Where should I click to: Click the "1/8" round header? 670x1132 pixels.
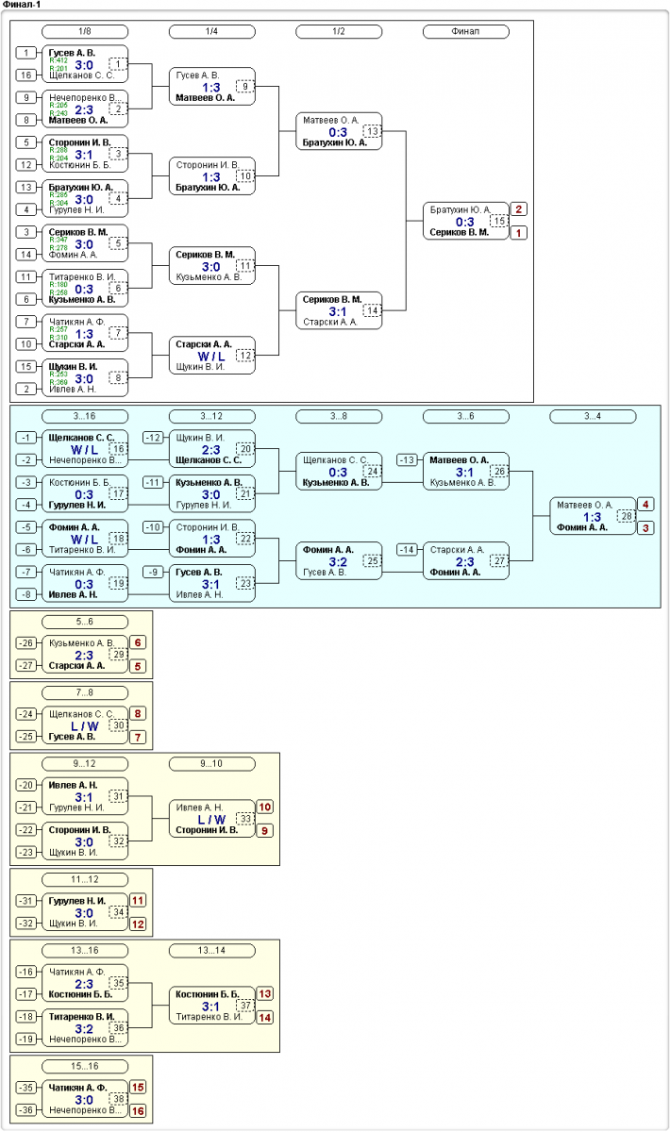click(x=85, y=32)
